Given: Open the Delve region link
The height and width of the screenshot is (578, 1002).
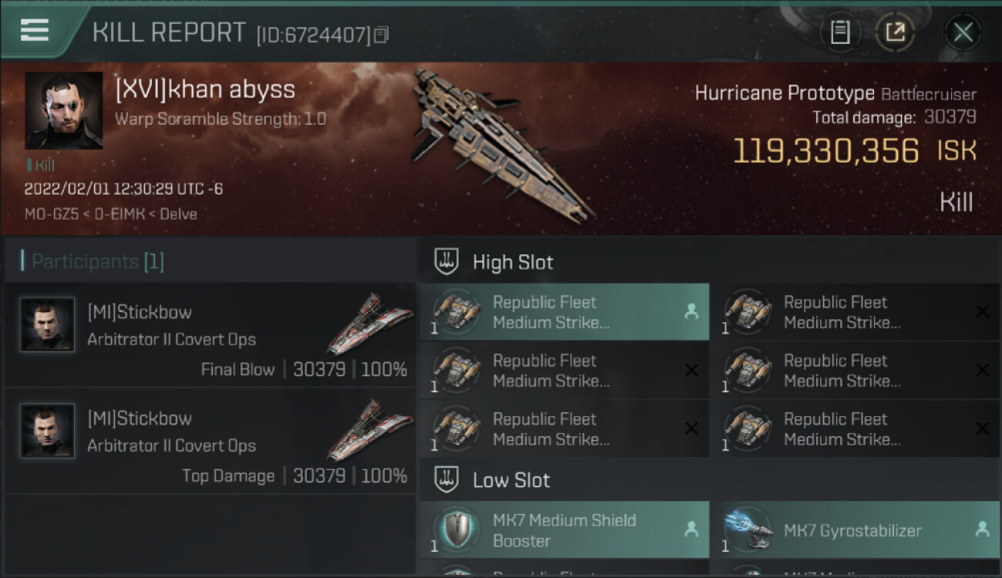Looking at the screenshot, I should (x=180, y=214).
